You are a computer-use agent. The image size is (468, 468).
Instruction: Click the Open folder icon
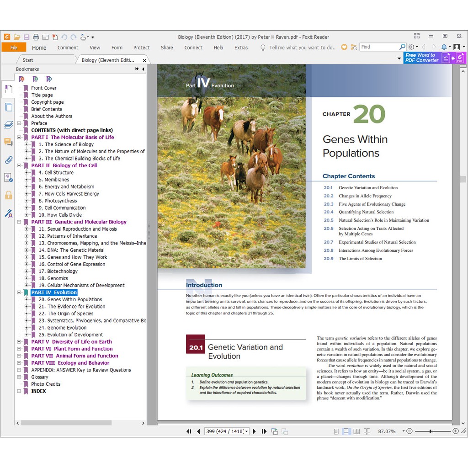pos(17,37)
